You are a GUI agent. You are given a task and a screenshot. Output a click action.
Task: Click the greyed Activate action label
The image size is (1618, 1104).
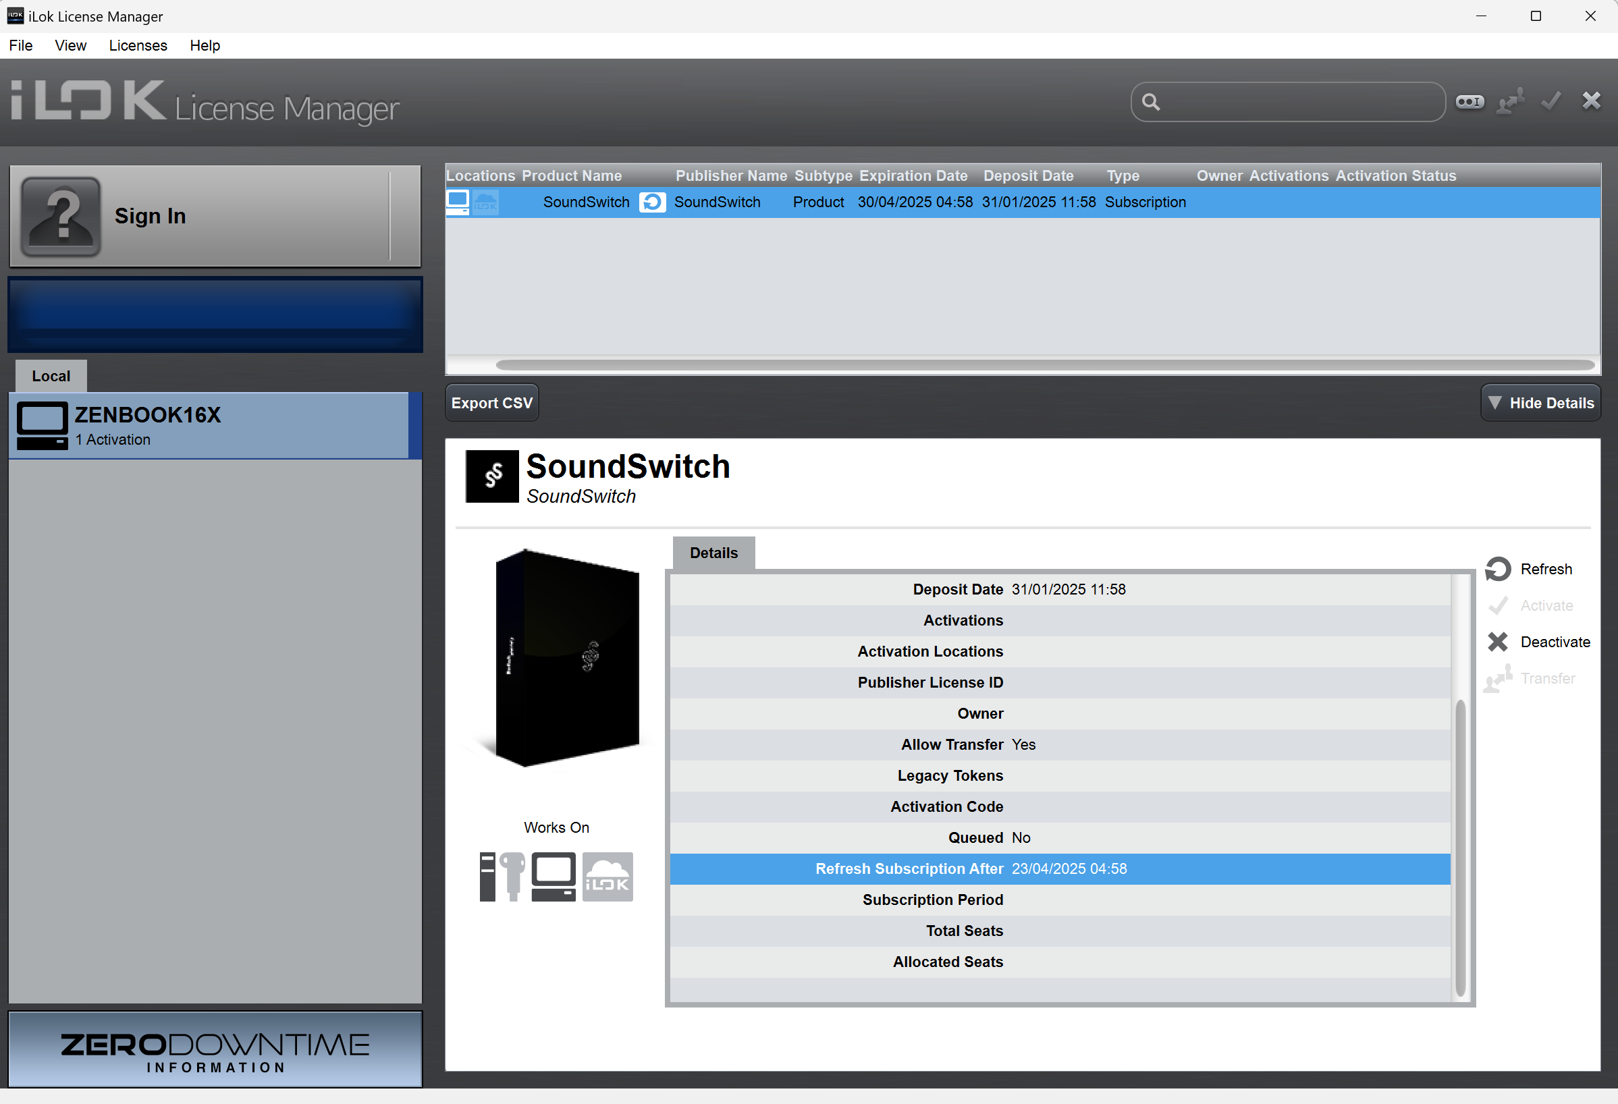pyautogui.click(x=1547, y=605)
